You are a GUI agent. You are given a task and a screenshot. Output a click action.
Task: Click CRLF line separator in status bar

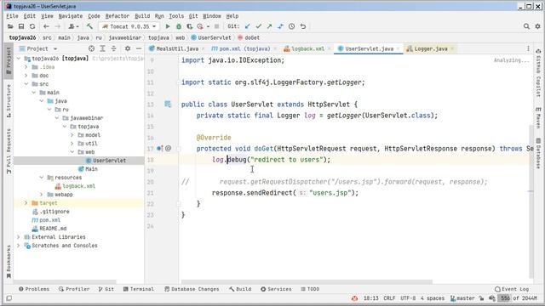coord(389,298)
